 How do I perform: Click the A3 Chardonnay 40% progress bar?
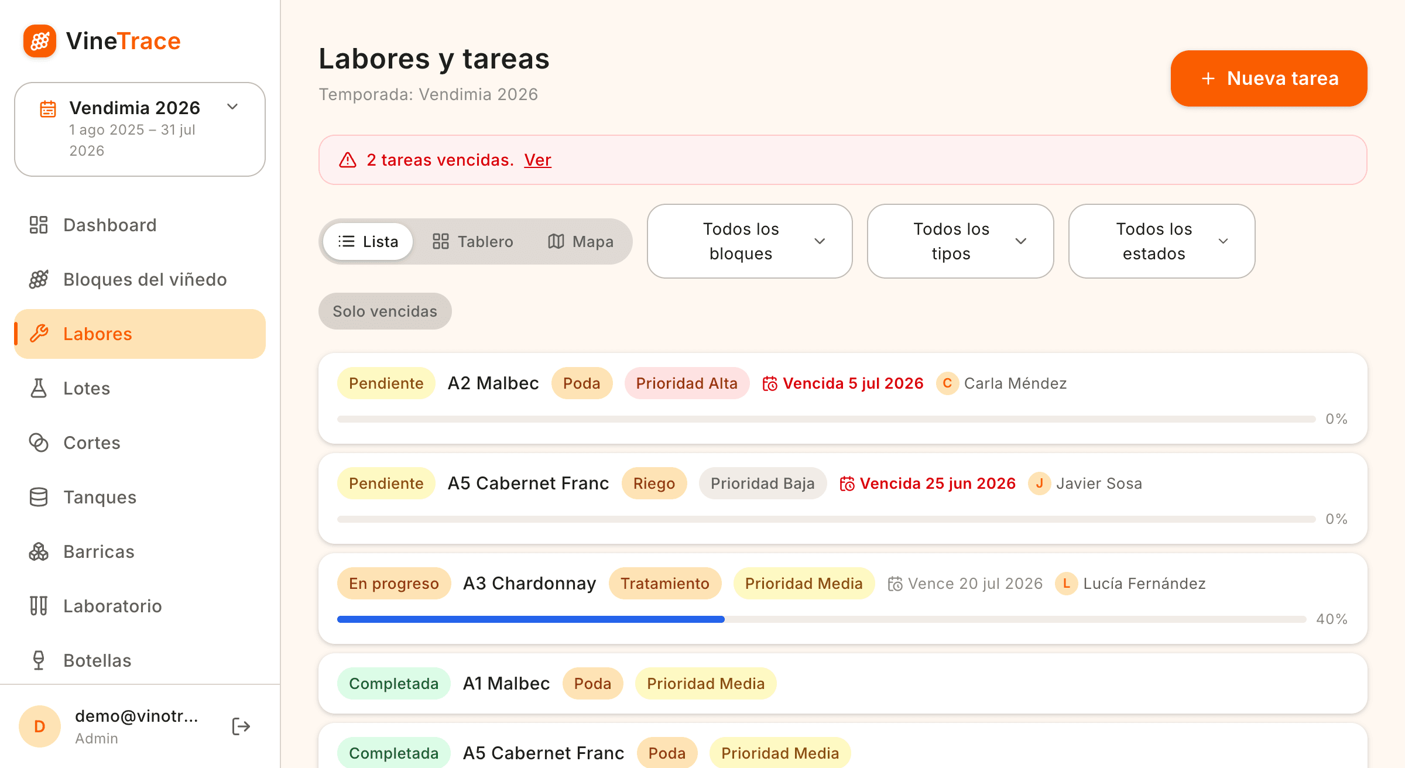point(822,619)
